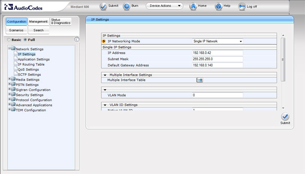This screenshot has height=174, width=305.
Task: Click the QoS Settings page icon
Action: click(x=16, y=69)
